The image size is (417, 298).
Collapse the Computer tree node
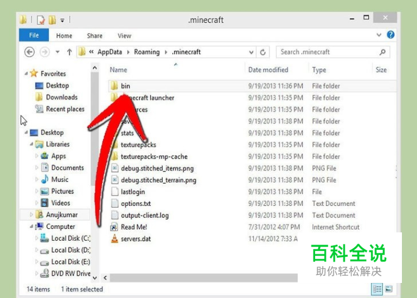coord(31,226)
